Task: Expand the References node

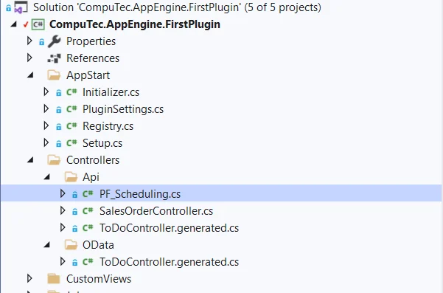Action: pos(29,58)
